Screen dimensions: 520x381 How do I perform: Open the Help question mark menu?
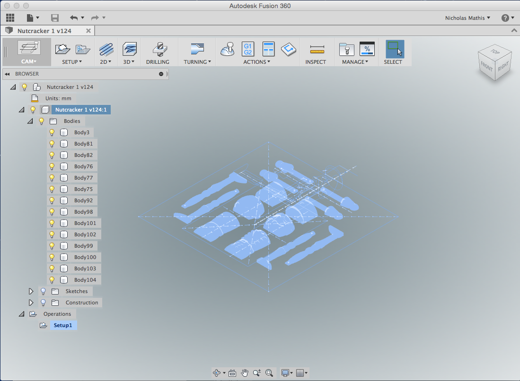[x=508, y=18]
